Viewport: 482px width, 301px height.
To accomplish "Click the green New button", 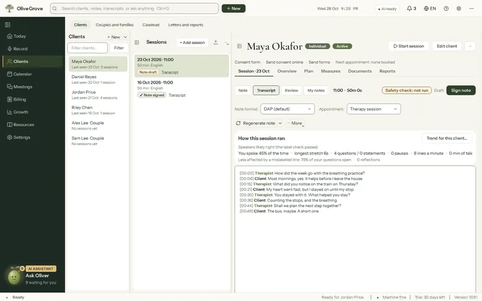I will pyautogui.click(x=234, y=8).
